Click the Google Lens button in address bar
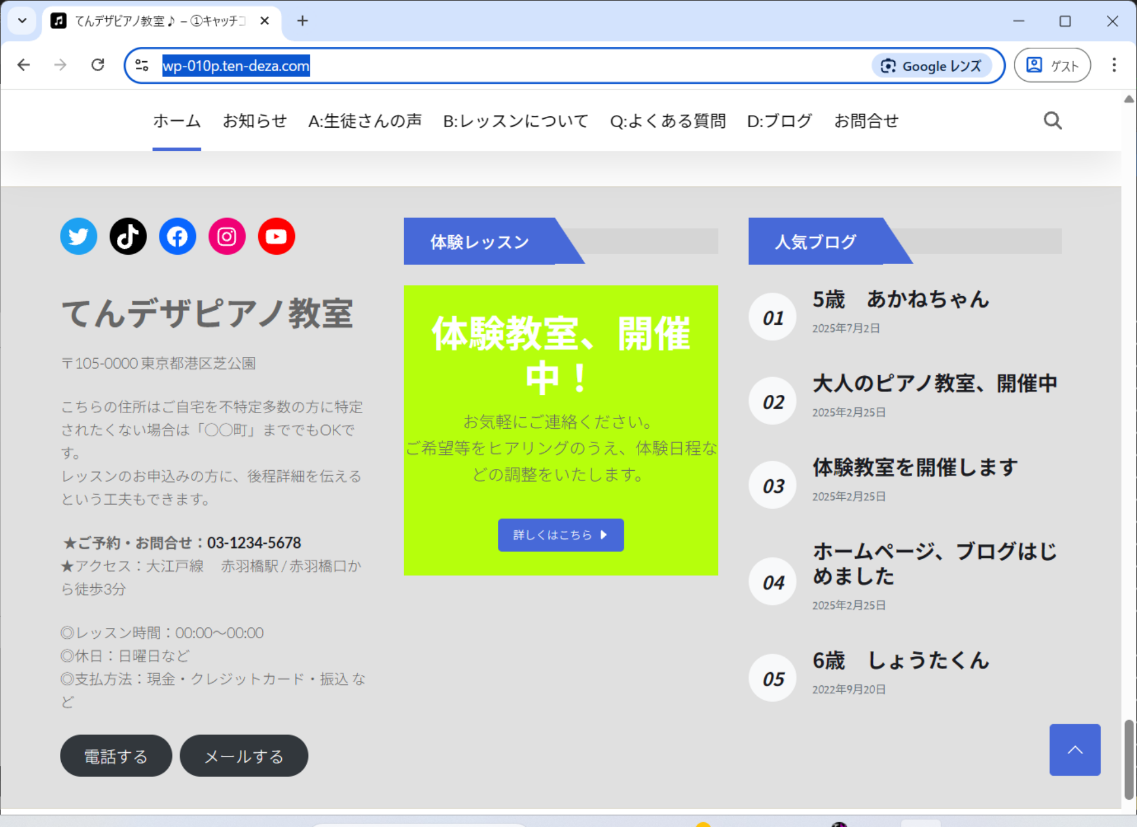Viewport: 1137px width, 827px height. coord(931,66)
